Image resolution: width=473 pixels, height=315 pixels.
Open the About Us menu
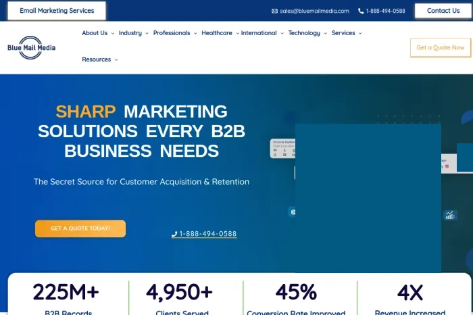click(95, 33)
